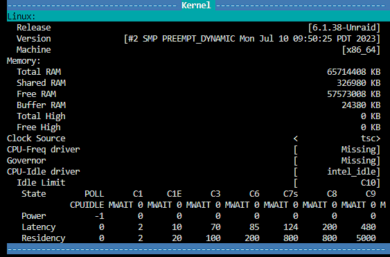Click the C7s state column header

290,194
